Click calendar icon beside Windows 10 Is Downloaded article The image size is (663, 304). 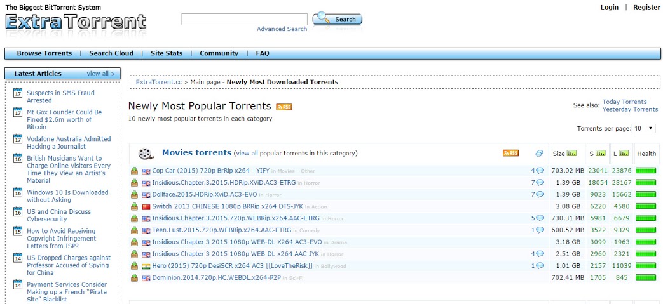(x=18, y=192)
